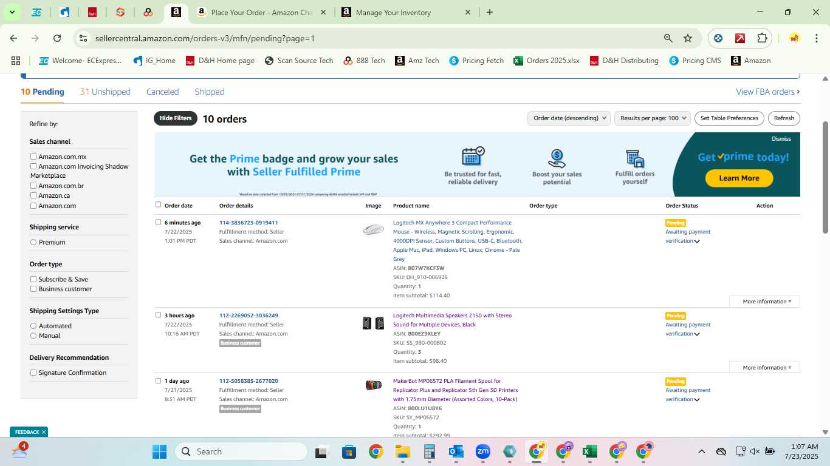The image size is (830, 466).
Task: Open Order date (descending) sort dropdown
Action: click(569, 118)
